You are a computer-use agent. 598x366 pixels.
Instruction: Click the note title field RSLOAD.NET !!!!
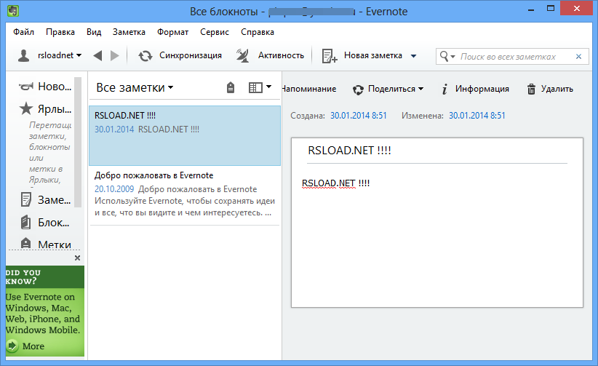[x=437, y=151]
